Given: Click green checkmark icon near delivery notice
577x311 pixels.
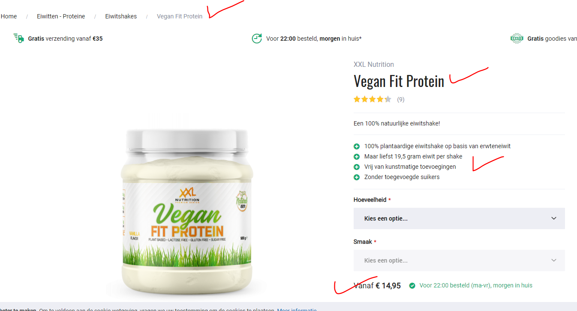Looking at the screenshot, I should coord(412,285).
